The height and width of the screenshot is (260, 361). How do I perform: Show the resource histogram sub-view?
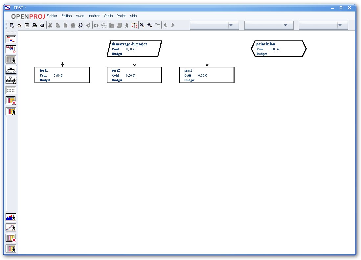point(11,217)
